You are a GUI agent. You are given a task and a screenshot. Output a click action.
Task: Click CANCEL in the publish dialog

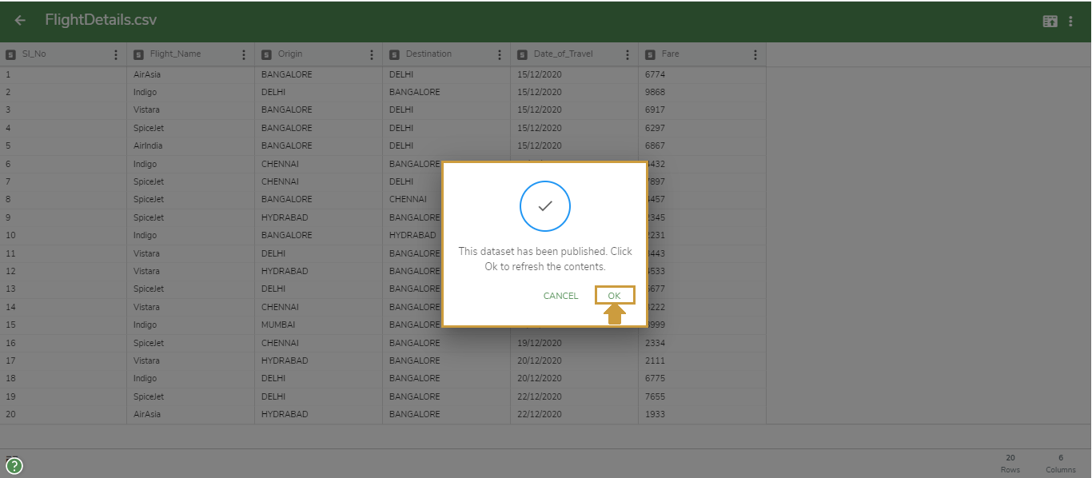click(560, 295)
